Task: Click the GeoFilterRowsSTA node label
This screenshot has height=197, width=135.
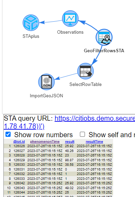Action: coord(104,51)
